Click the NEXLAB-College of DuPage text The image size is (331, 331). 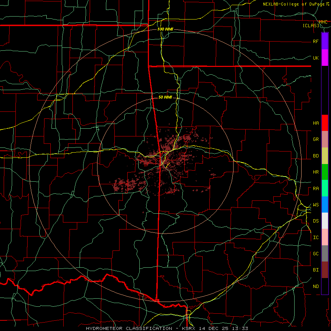point(295,4)
